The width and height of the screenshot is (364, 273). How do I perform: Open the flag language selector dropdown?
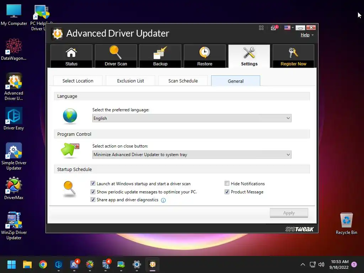pos(289,28)
